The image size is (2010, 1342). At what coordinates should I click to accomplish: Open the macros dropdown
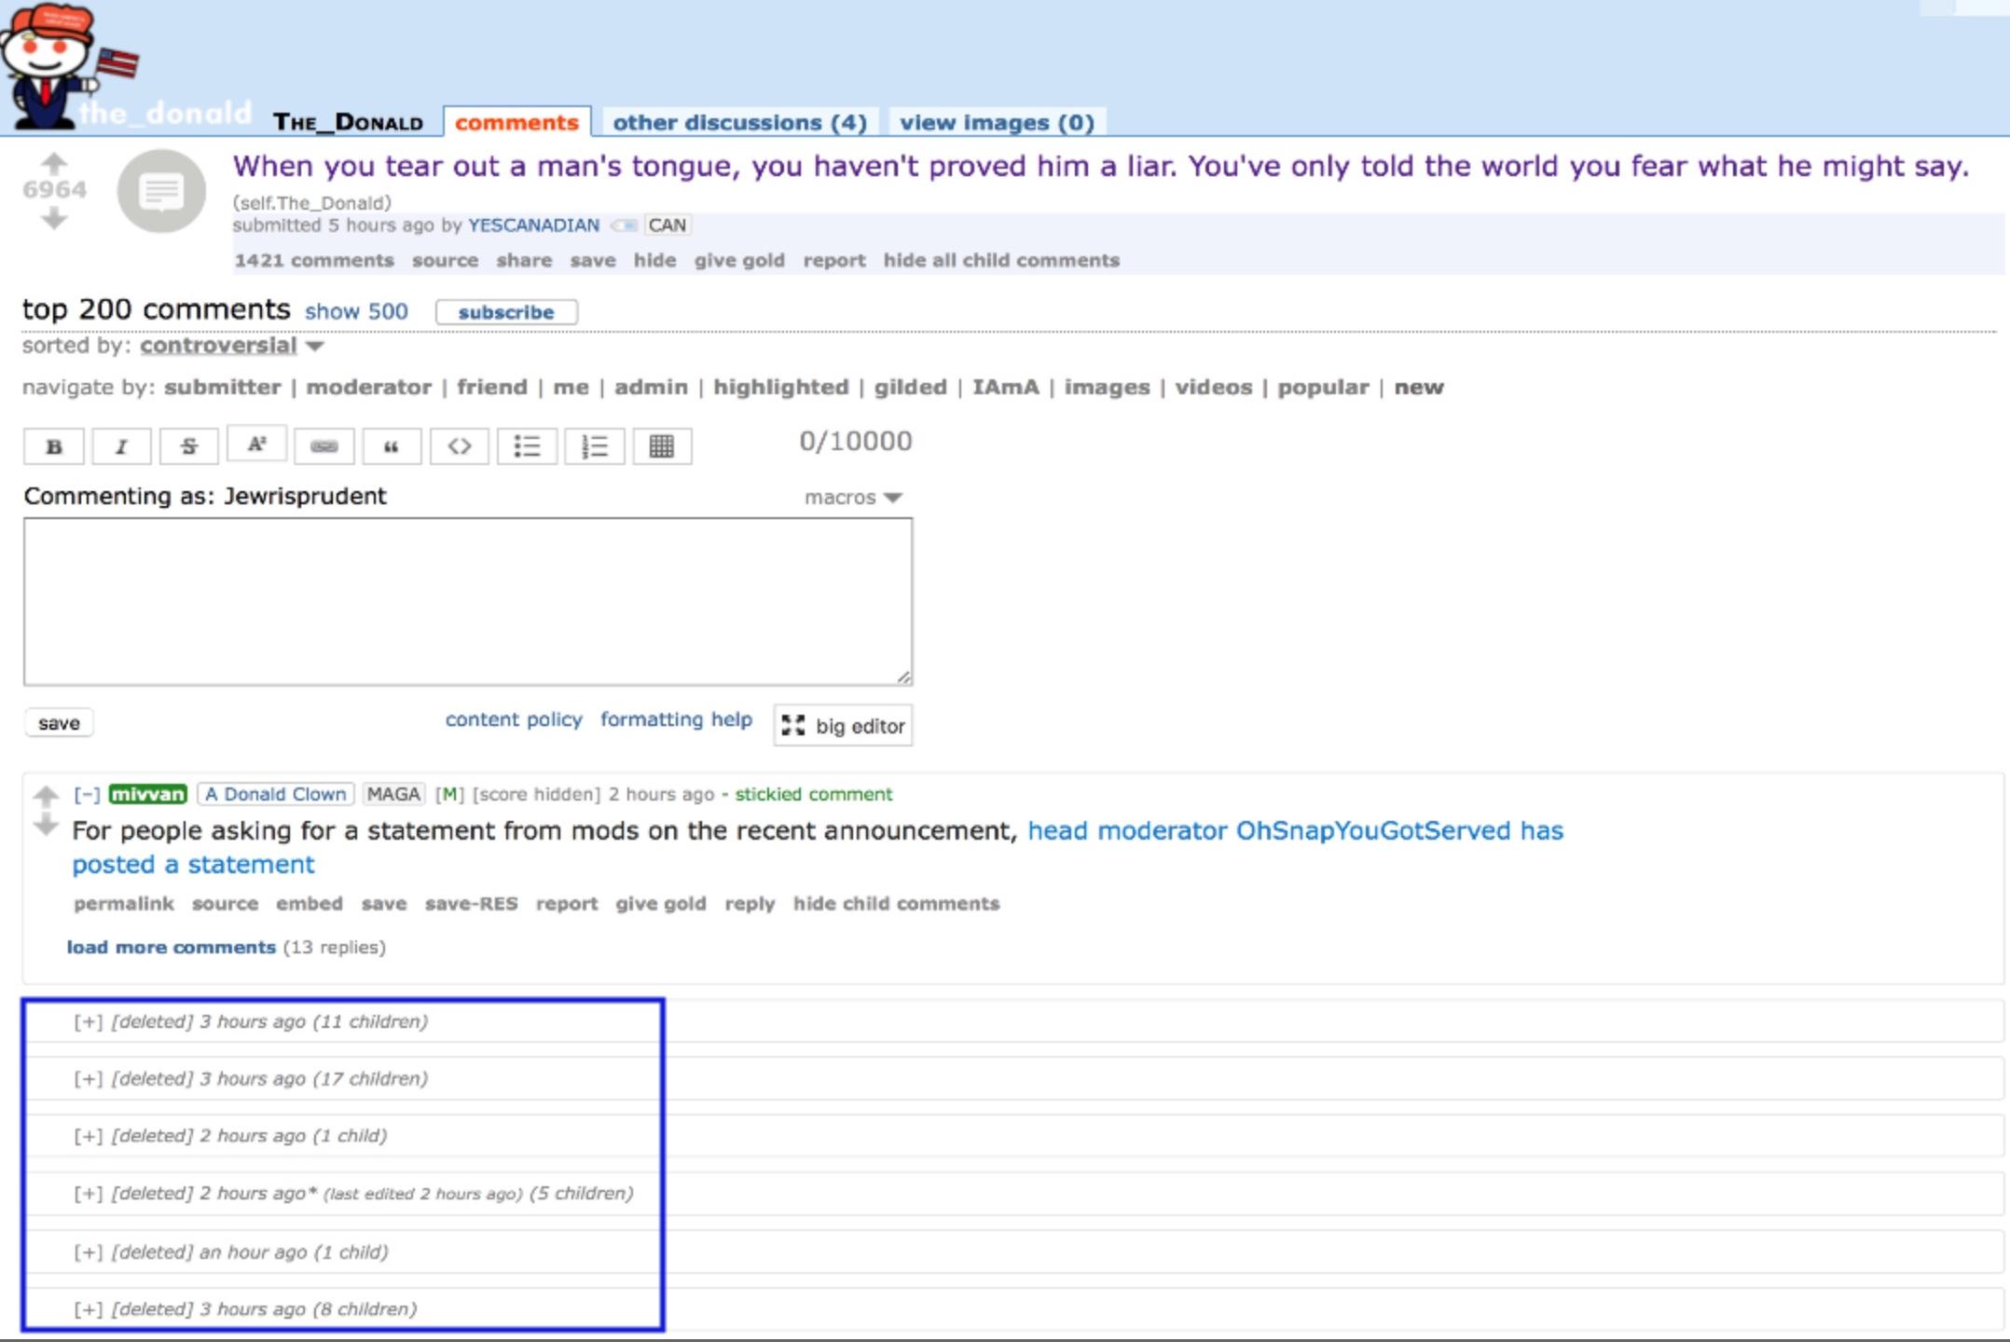pyautogui.click(x=853, y=498)
